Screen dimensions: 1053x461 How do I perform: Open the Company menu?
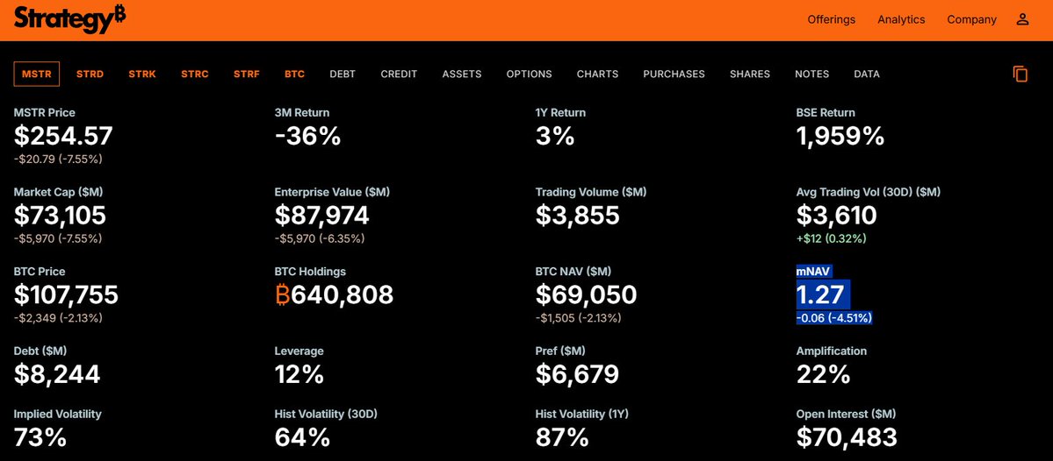point(971,19)
